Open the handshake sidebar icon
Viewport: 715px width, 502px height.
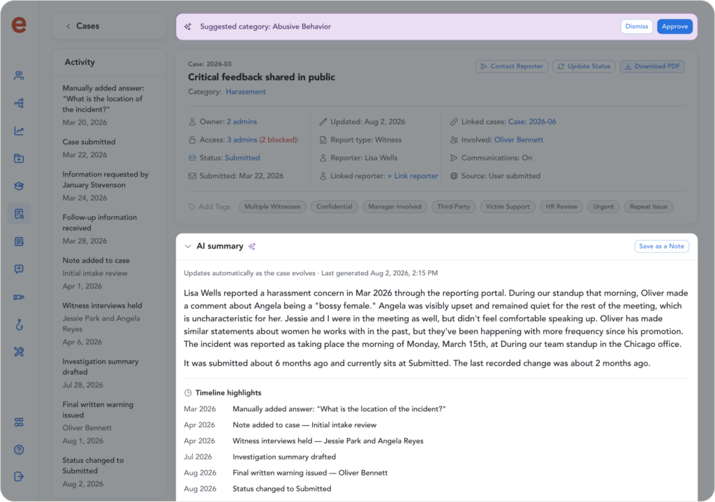point(19,297)
